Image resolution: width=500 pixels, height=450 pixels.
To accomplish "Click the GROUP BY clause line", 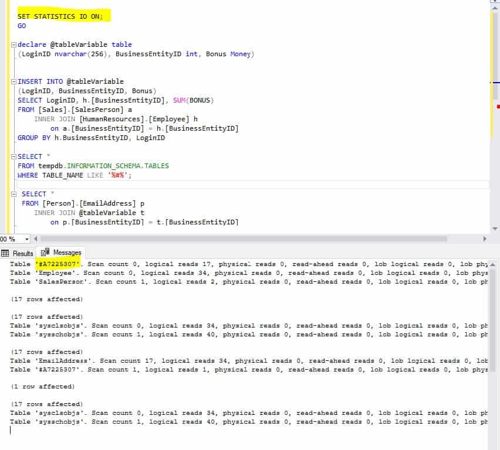I will point(91,138).
